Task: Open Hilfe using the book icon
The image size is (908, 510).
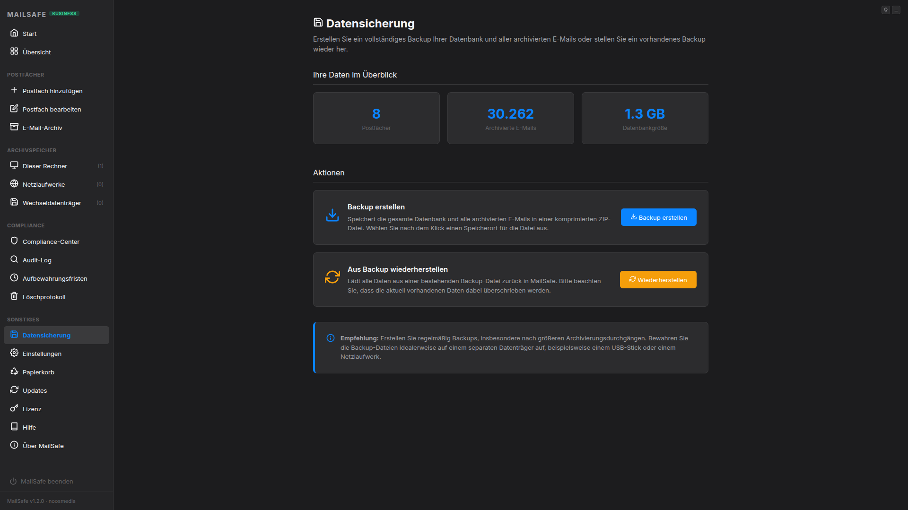Action: click(14, 427)
